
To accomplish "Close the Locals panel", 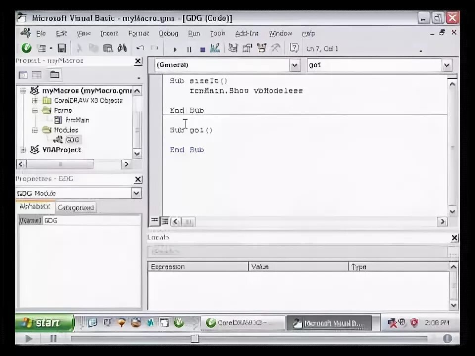I will click(454, 238).
